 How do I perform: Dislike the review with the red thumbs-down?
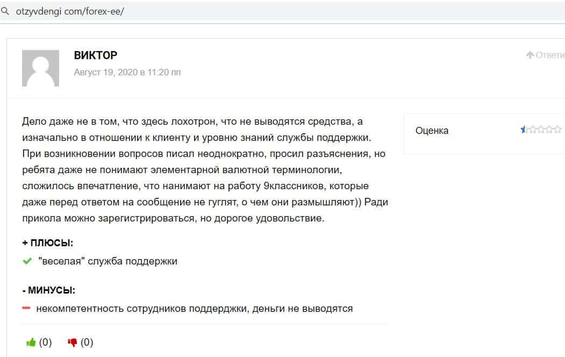click(x=73, y=342)
